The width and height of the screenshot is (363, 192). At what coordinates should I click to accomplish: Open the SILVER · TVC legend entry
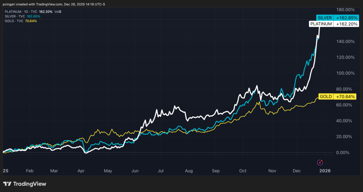click(x=14, y=16)
